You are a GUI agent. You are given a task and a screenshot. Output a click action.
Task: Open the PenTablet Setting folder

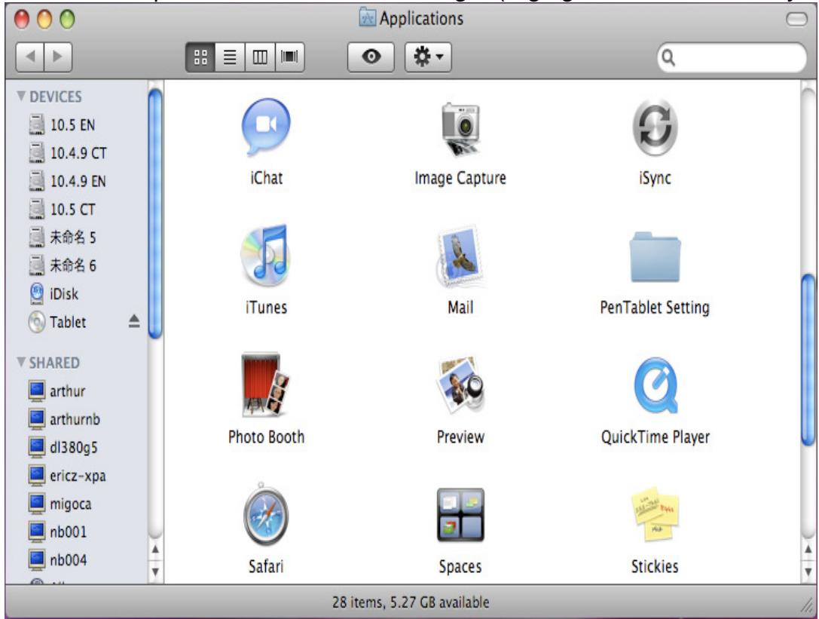pyautogui.click(x=655, y=256)
